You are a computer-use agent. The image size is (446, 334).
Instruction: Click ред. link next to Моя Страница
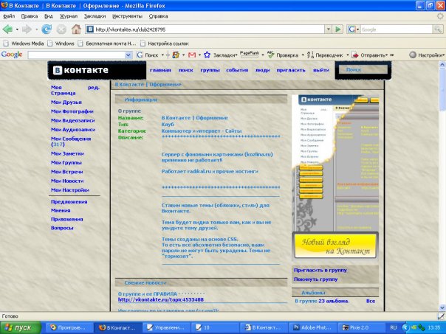point(94,88)
